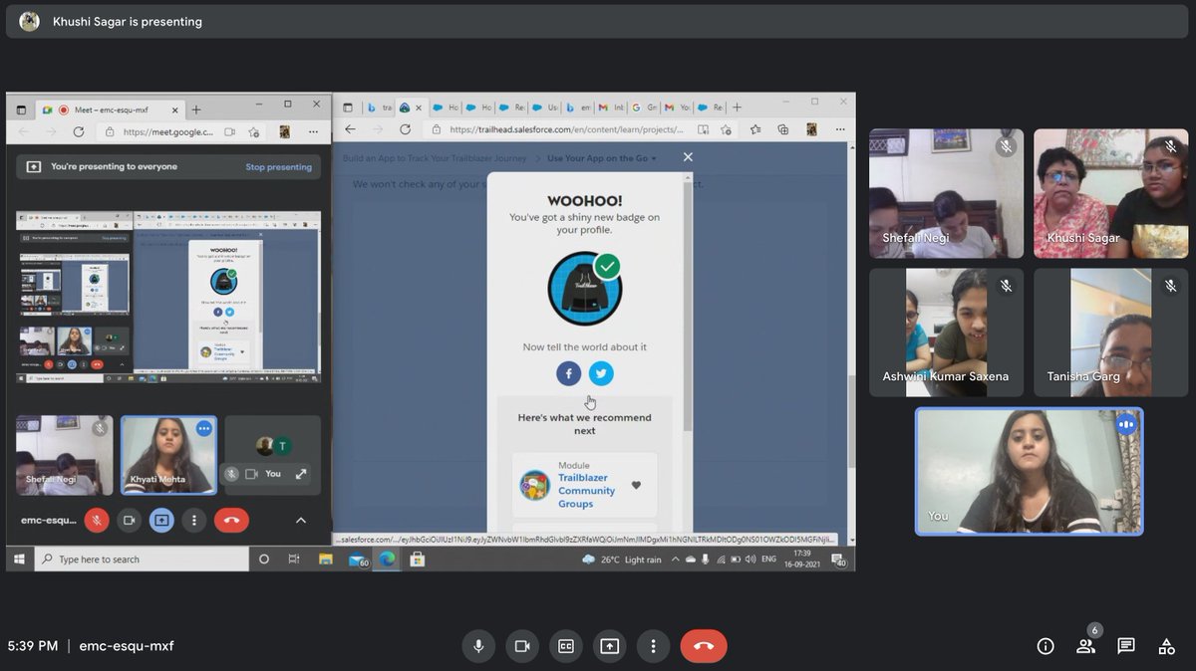
Task: Click the audio indicator on the You tile
Action: (1126, 424)
